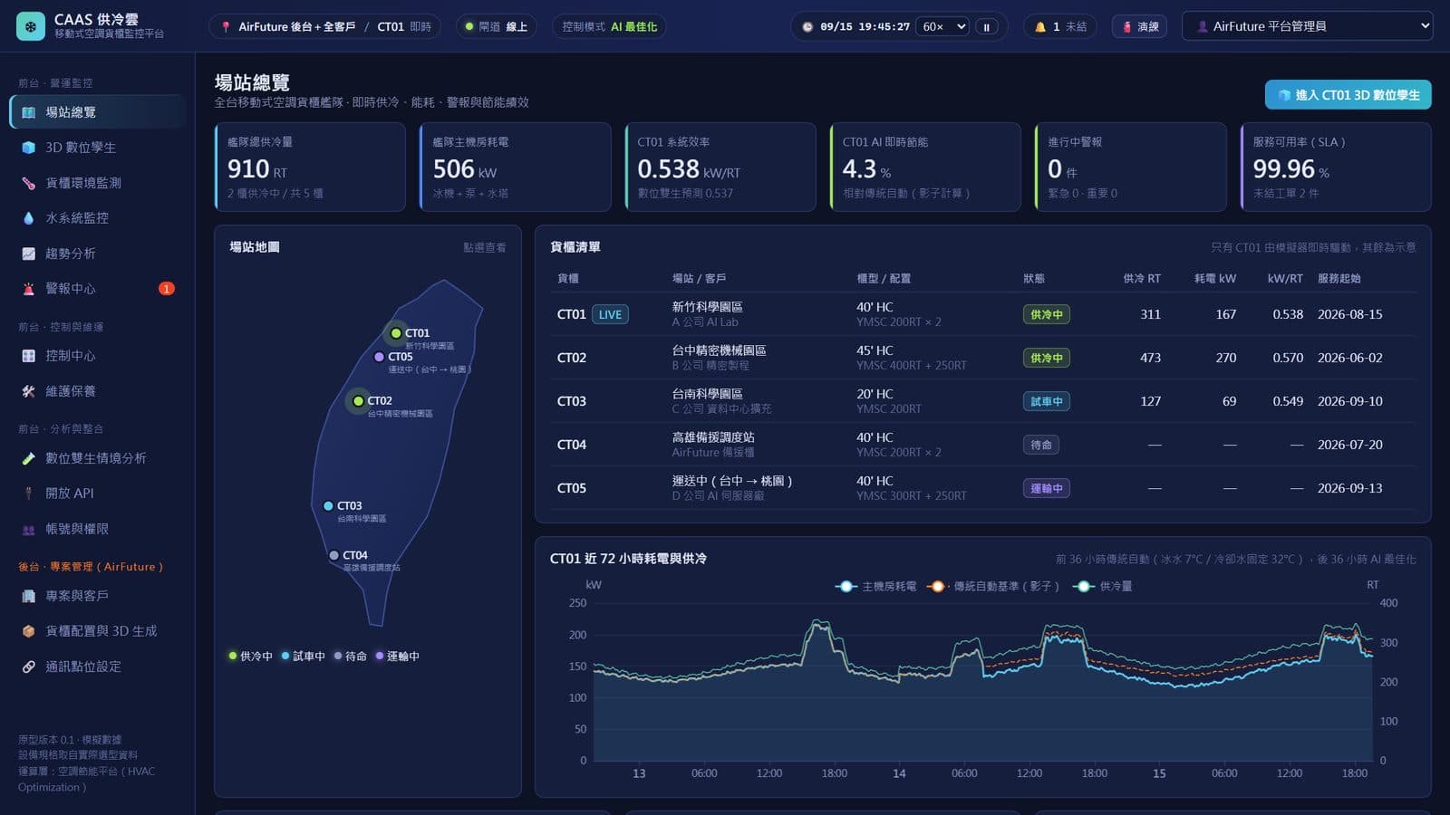Click the 控制模式 AI 最佳化 pill
Screen dimensions: 1450x815
coord(609,27)
